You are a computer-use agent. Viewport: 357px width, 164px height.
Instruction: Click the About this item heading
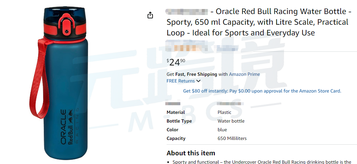pos(191,153)
